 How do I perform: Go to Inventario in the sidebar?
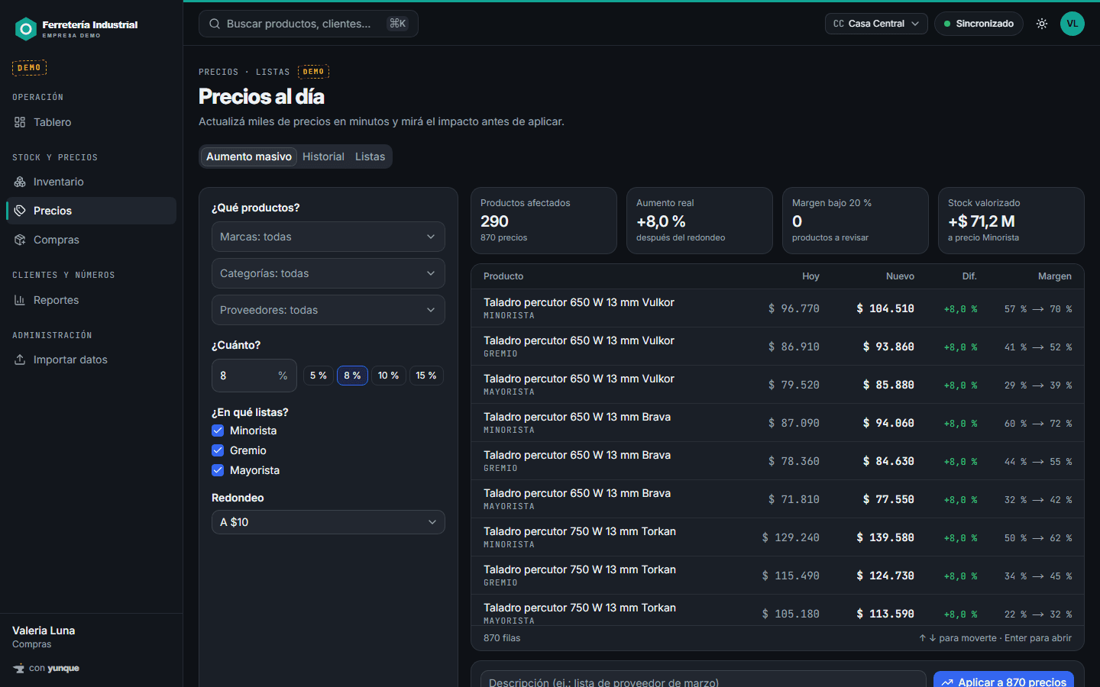pyautogui.click(x=91, y=182)
